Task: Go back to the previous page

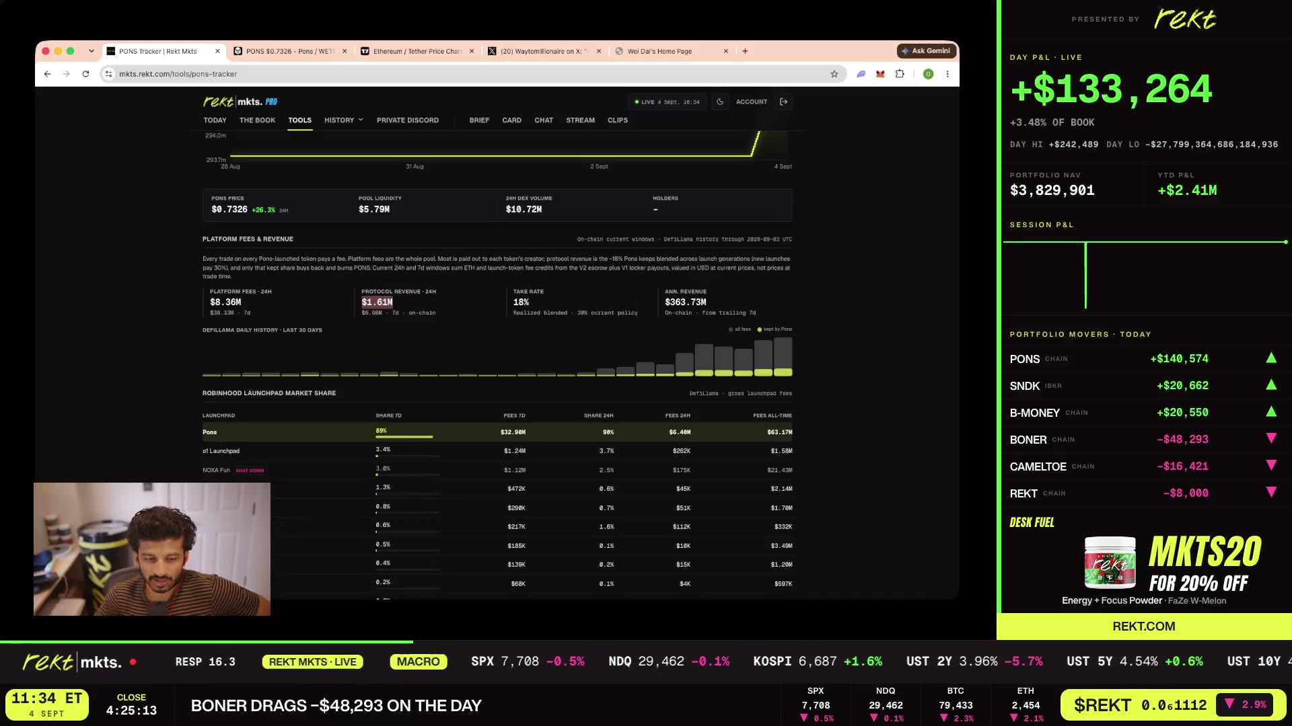Action: pyautogui.click(x=47, y=74)
